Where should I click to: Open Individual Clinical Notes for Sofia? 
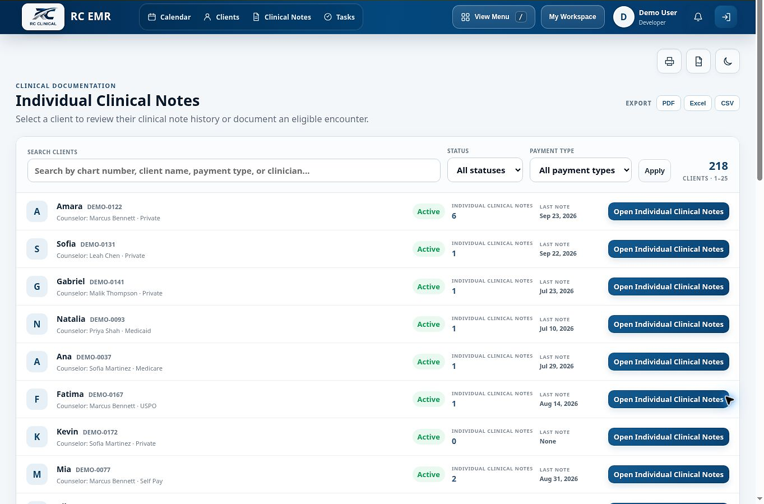pyautogui.click(x=669, y=249)
